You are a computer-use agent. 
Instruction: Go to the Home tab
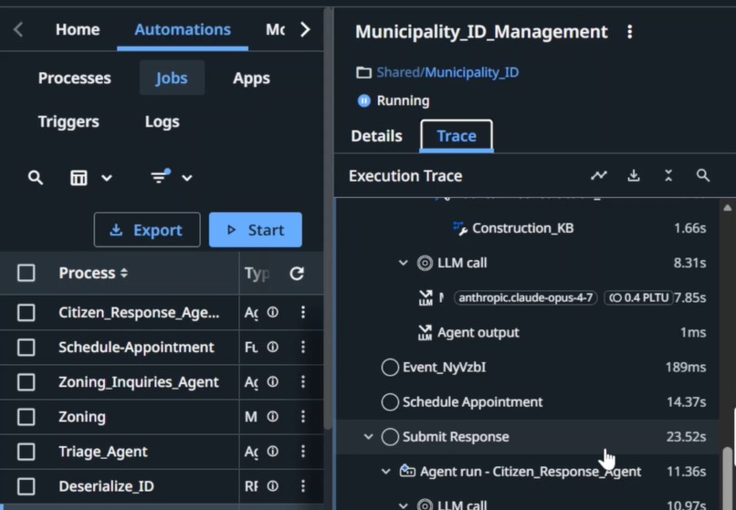(78, 29)
